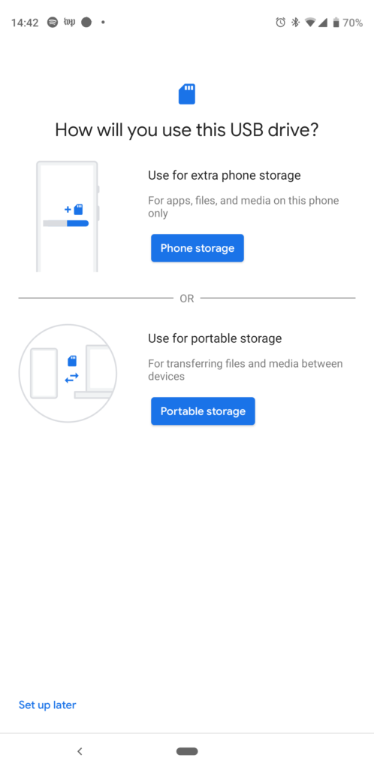
Task: Tap the 14:42 clock in status bar
Action: [x=25, y=23]
